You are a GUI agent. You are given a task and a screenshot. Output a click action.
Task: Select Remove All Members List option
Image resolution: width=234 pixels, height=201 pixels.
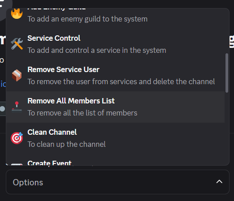click(115, 107)
